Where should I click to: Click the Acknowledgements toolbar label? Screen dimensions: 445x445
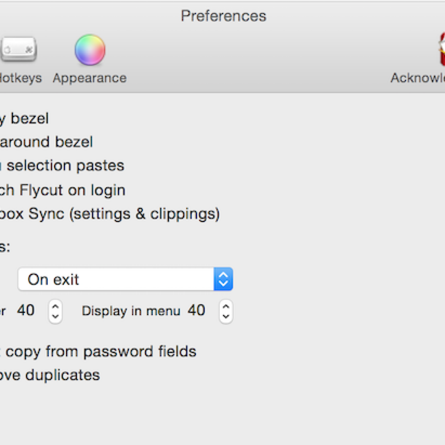click(x=417, y=78)
